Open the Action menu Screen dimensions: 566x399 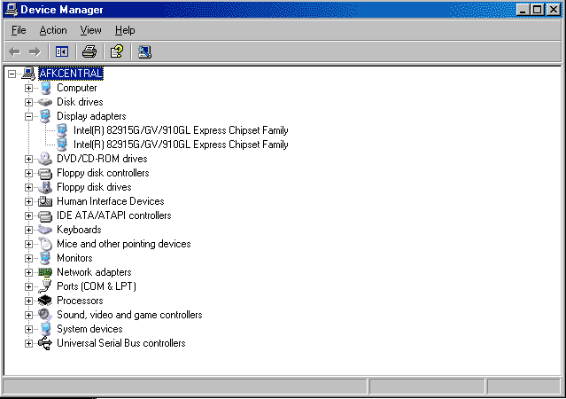coord(53,30)
